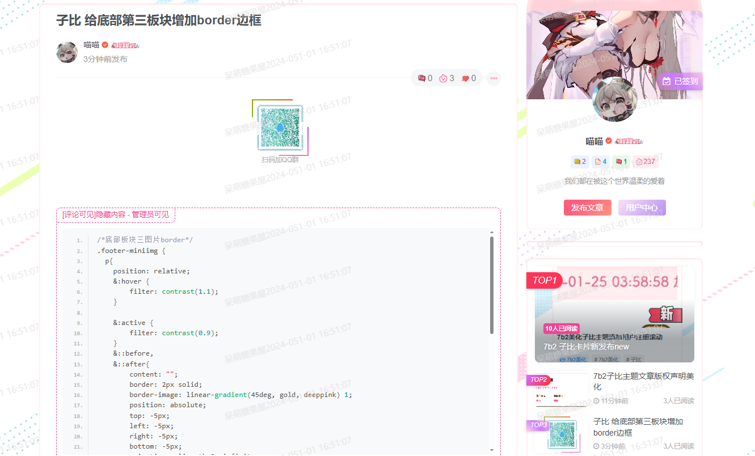Open the TOP3 QR code thumbnail
Viewport: 755px width, 456px height.
coord(561,435)
